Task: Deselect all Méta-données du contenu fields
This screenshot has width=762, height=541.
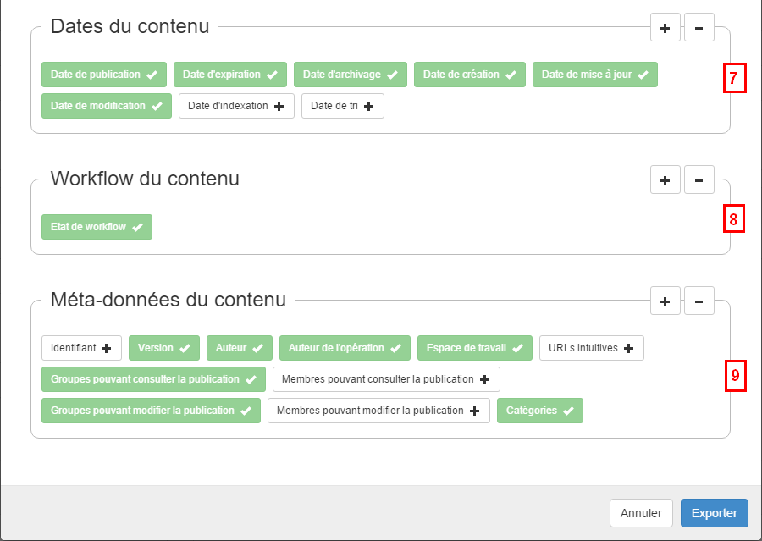Action: point(698,301)
